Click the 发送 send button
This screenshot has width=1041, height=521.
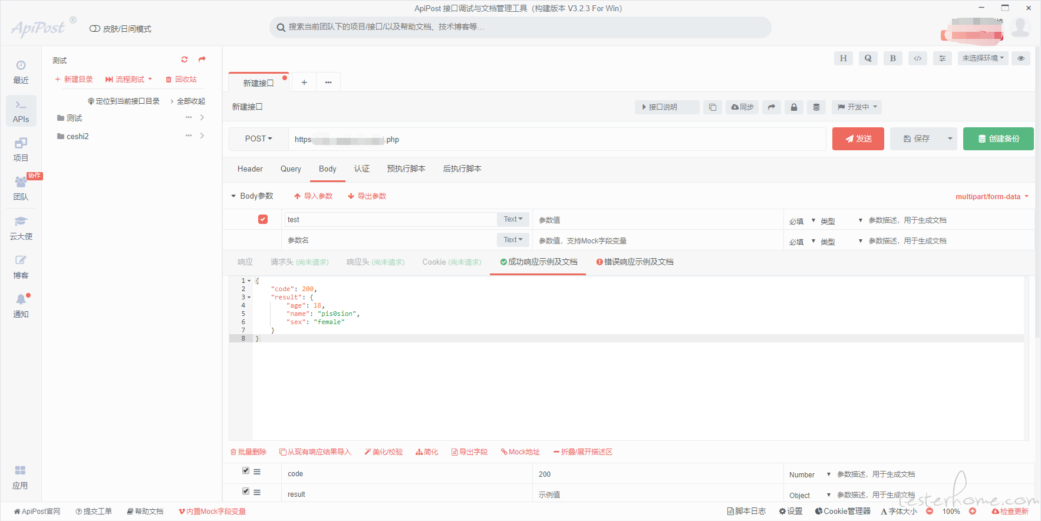[858, 139]
